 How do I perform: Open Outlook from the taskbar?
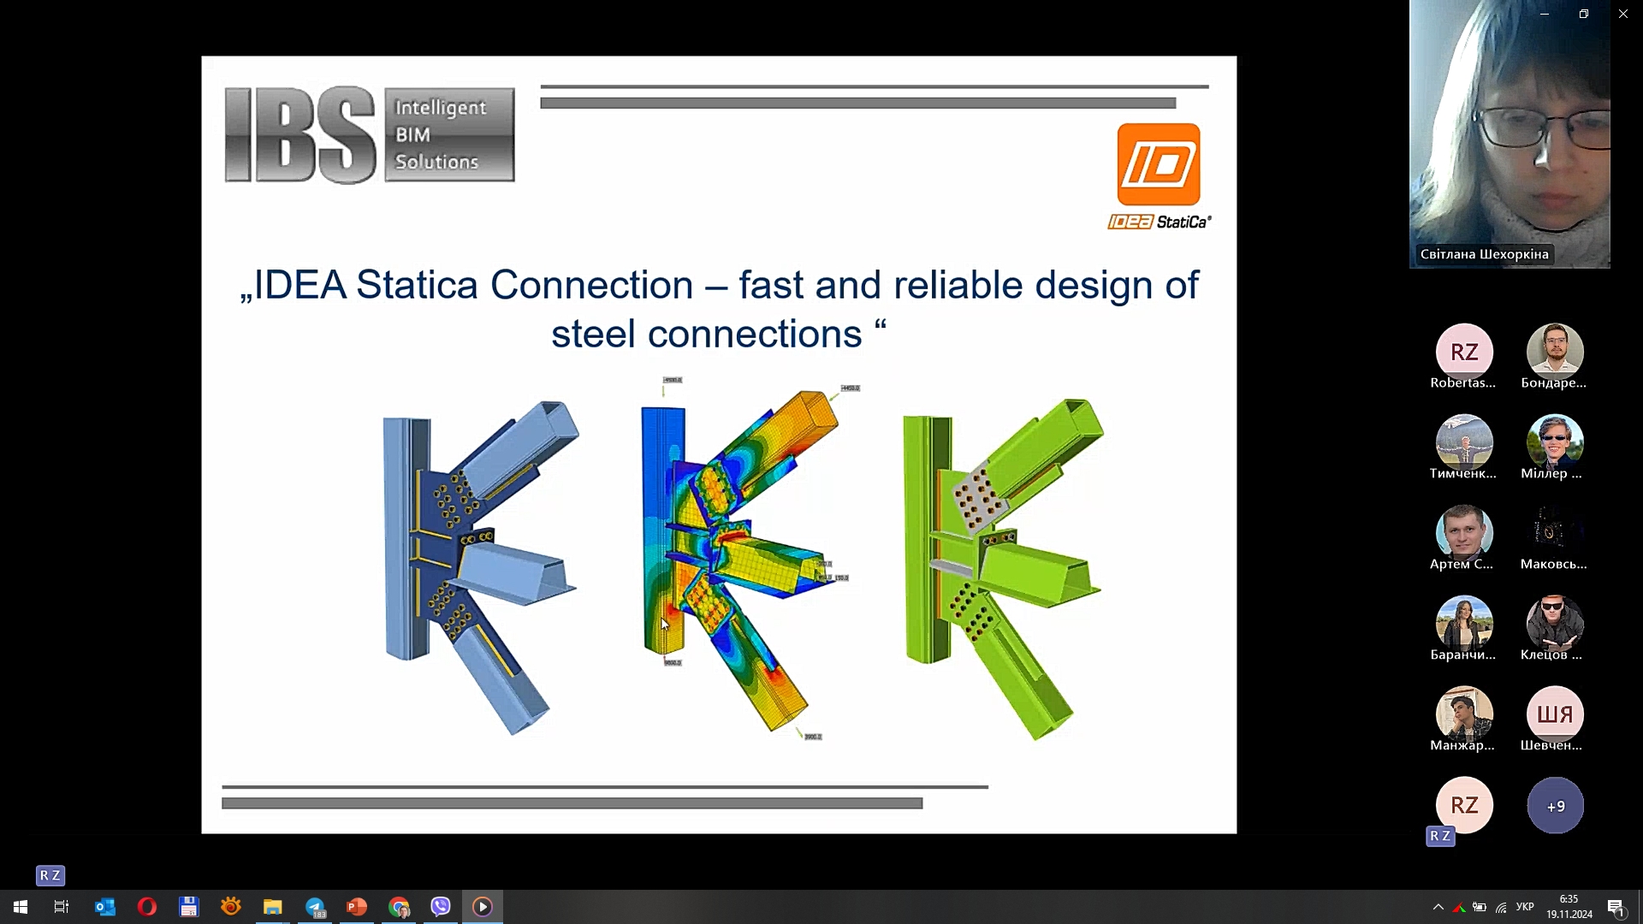pos(104,907)
